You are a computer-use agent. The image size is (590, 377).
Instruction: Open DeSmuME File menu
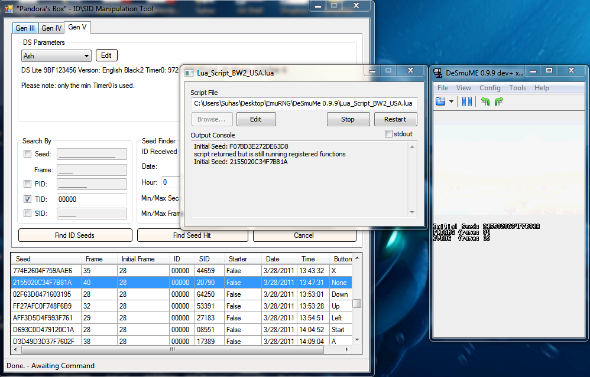(443, 87)
